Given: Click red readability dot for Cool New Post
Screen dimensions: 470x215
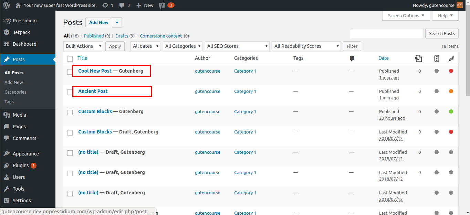Looking at the screenshot, I should pyautogui.click(x=451, y=71).
